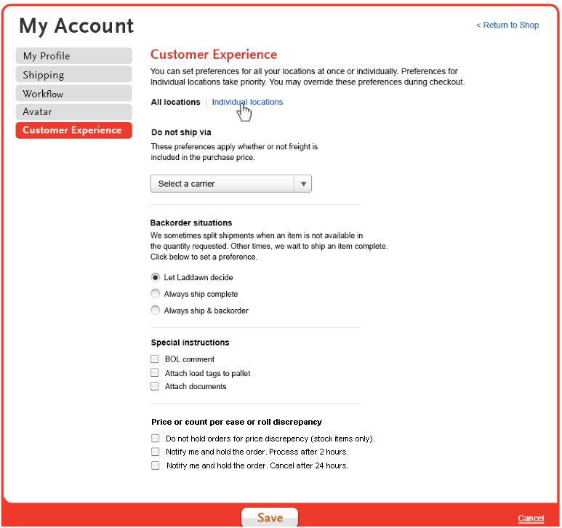Check the BOL comment checkbox
This screenshot has width=562, height=528.
click(155, 359)
